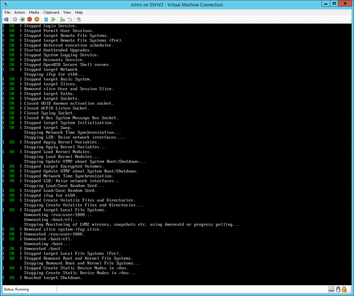
Task: Click the 'Stopping ifup for eth0...' line
Action: (54, 74)
